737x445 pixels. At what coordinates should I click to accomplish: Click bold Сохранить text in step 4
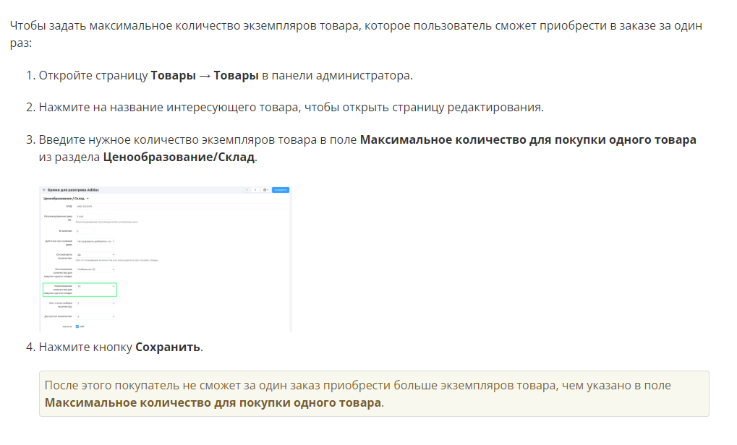click(x=168, y=347)
